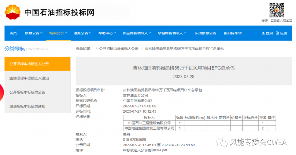Click the CNPC petal logo icon
Image resolution: width=296 pixels, height=155 pixels.
tap(13, 12)
